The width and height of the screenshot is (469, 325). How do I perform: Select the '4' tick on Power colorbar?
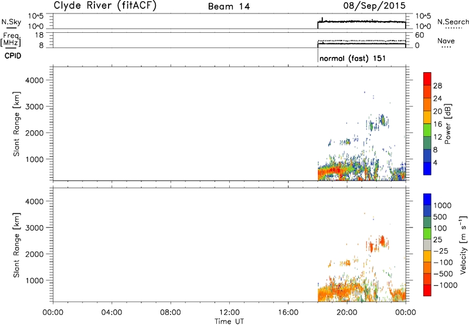pos(435,162)
